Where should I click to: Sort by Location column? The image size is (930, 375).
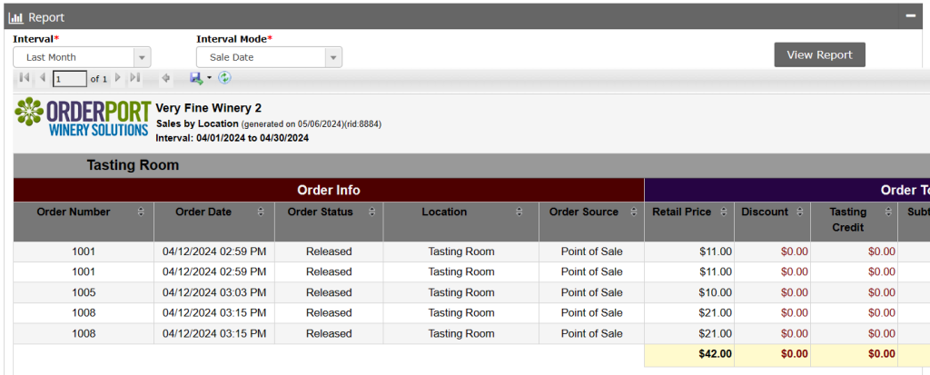[x=519, y=212]
